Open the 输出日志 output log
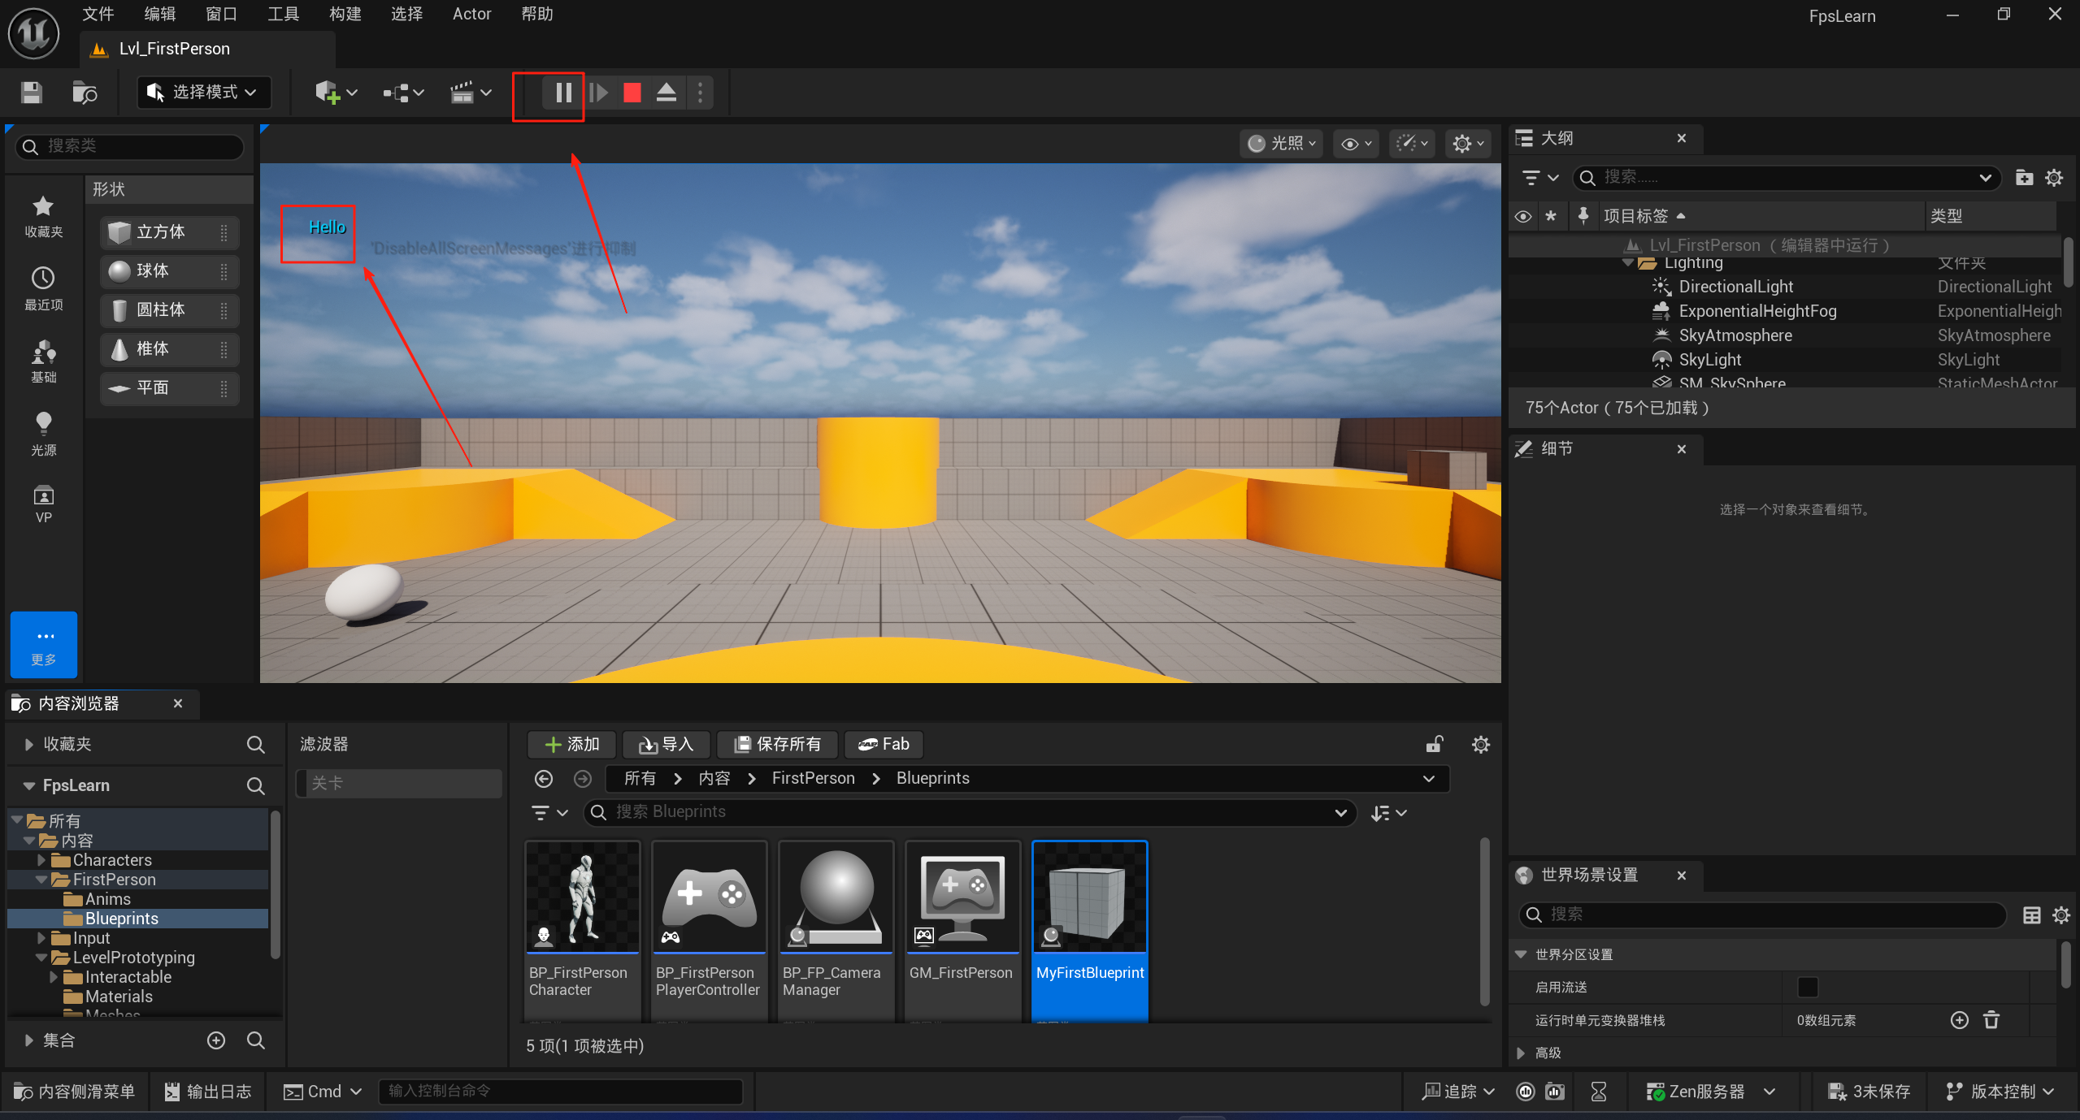 pos(208,1092)
